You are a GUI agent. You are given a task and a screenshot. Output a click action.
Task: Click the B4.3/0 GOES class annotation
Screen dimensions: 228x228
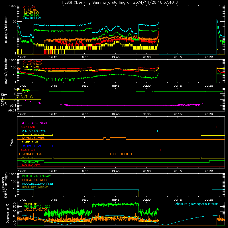tap(23, 91)
